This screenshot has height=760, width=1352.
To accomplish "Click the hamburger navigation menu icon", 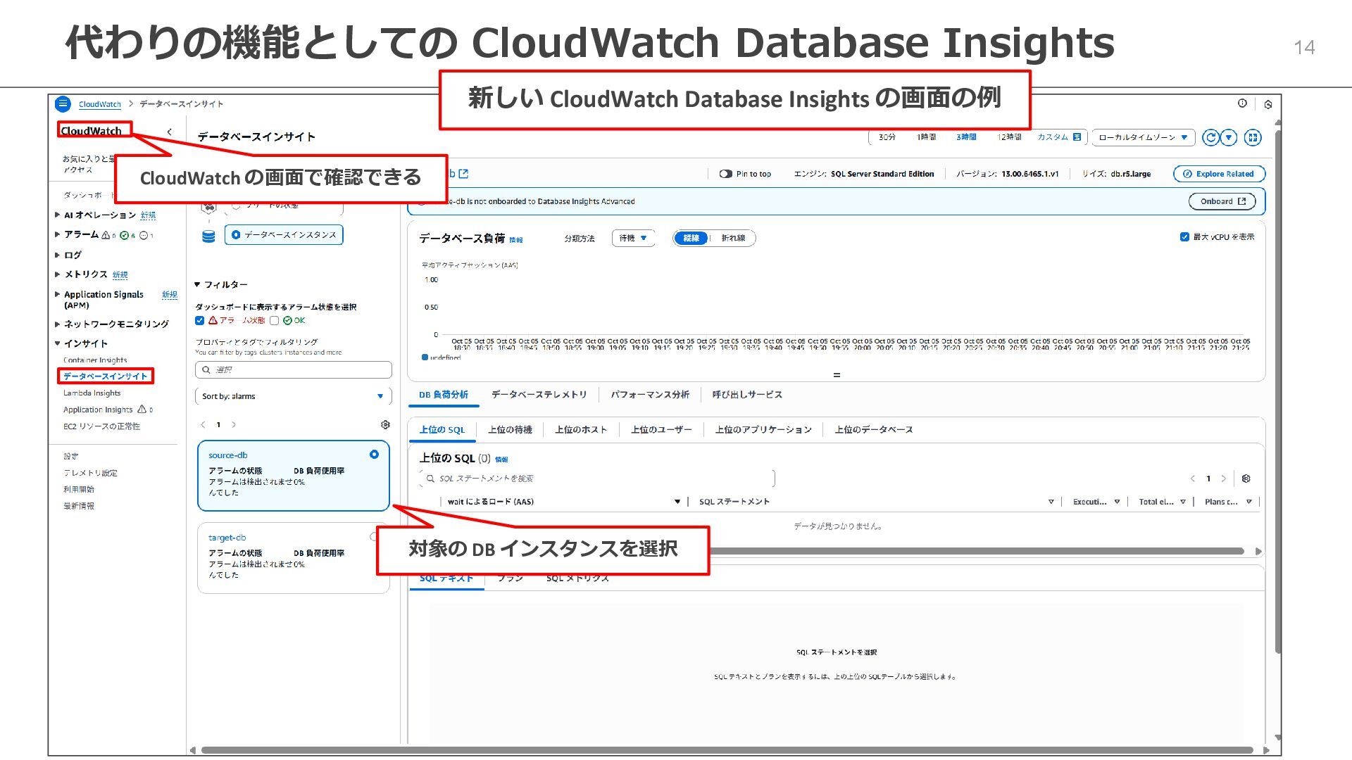I will [x=63, y=104].
